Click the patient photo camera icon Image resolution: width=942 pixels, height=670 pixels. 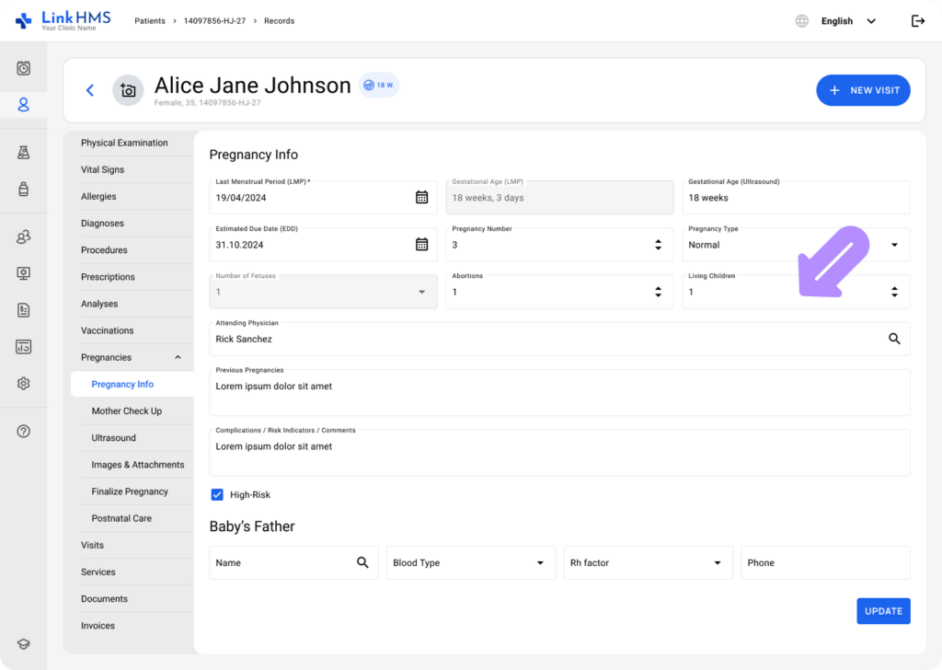coord(128,90)
